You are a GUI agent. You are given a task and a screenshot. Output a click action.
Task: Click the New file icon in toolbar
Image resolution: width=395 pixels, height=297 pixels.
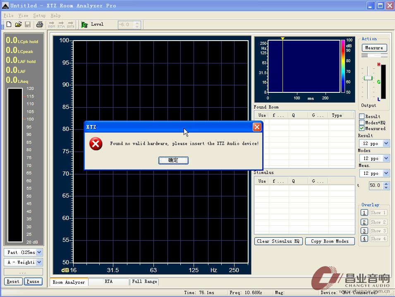(9, 24)
